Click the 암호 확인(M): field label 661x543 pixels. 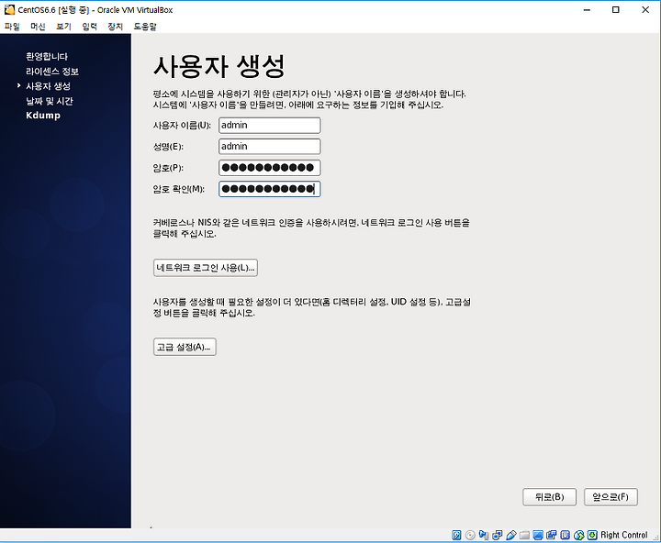(x=179, y=189)
